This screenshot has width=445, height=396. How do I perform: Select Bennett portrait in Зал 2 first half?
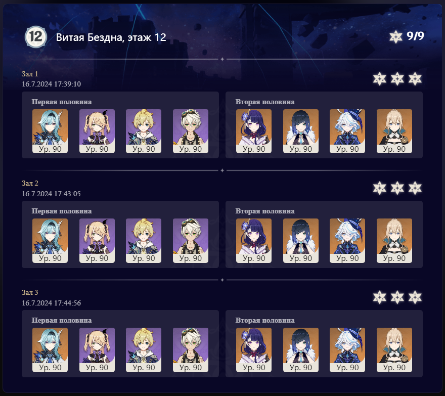click(191, 240)
